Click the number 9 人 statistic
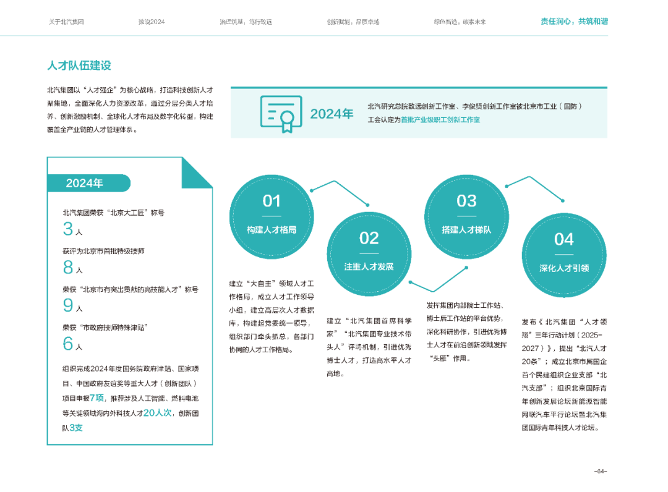The image size is (668, 492). pyautogui.click(x=72, y=305)
